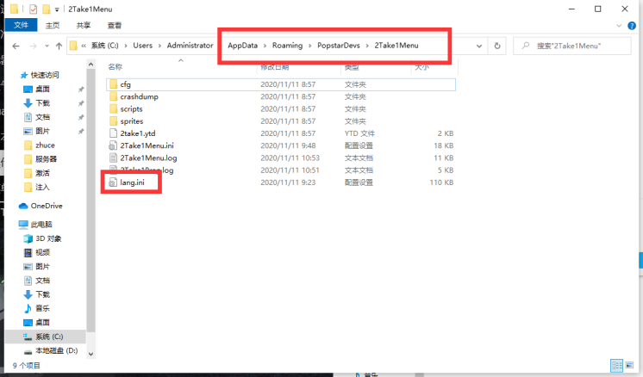Go back to previous folder
Image resolution: width=643 pixels, height=377 pixels.
16,46
